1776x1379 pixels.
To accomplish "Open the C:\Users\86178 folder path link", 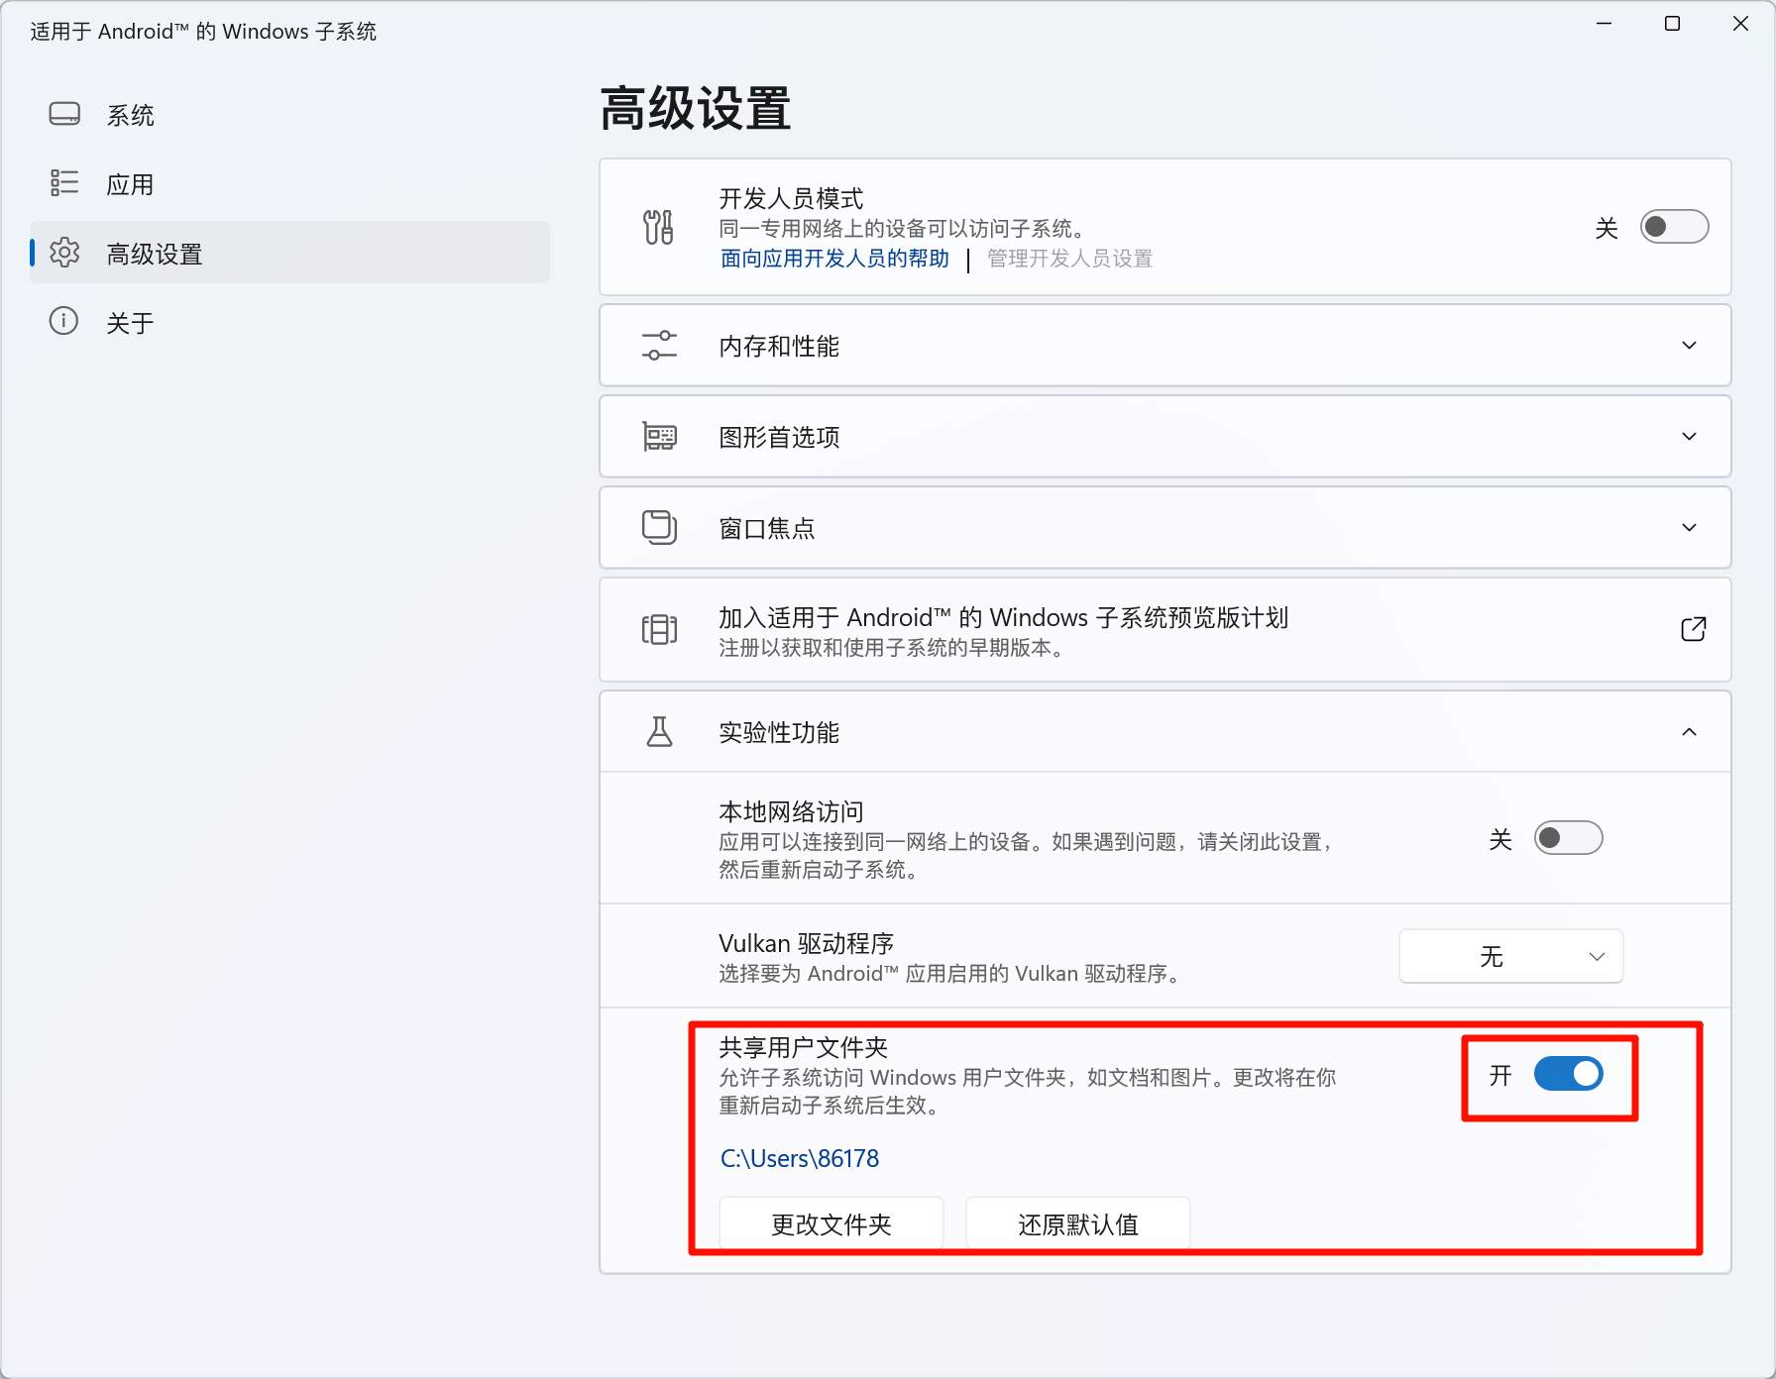I will click(799, 1158).
